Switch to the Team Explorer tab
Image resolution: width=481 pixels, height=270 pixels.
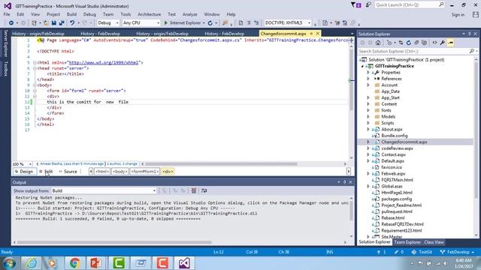[407, 242]
